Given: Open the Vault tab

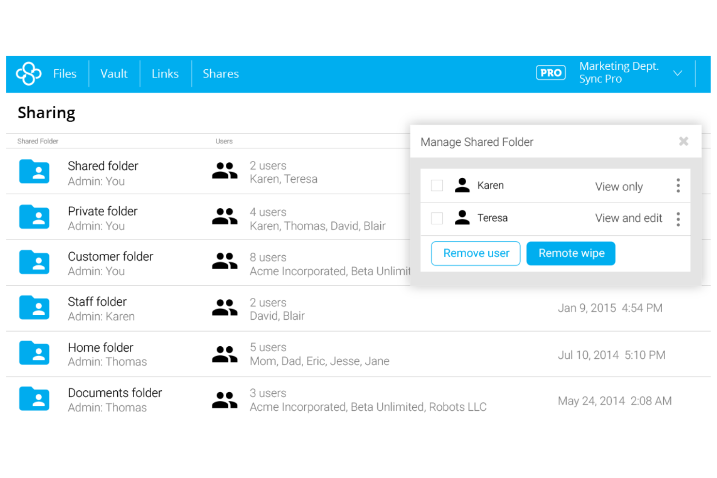Looking at the screenshot, I should [x=114, y=74].
